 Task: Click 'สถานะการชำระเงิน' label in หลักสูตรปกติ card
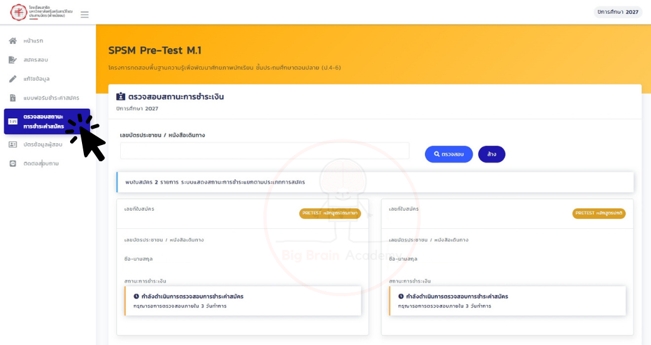(409, 281)
